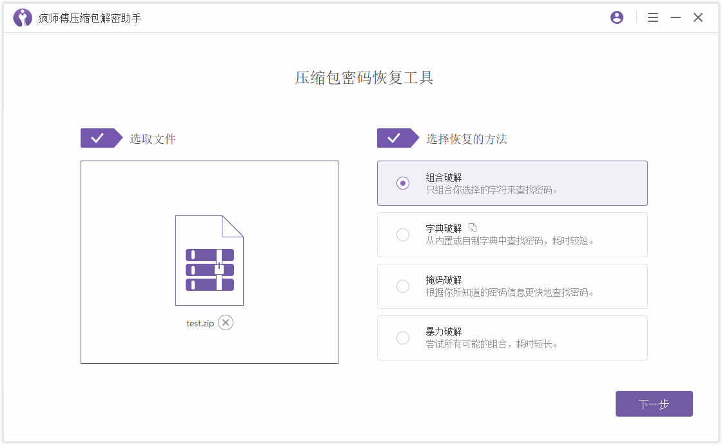722x445 pixels.
Task: Open the user account icon
Action: click(616, 17)
